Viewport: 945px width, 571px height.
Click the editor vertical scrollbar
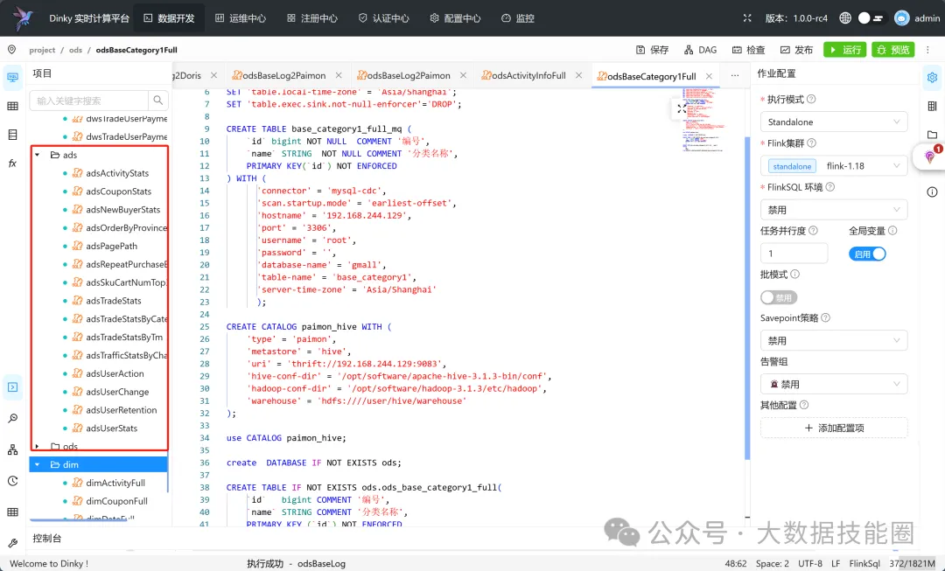[747, 298]
